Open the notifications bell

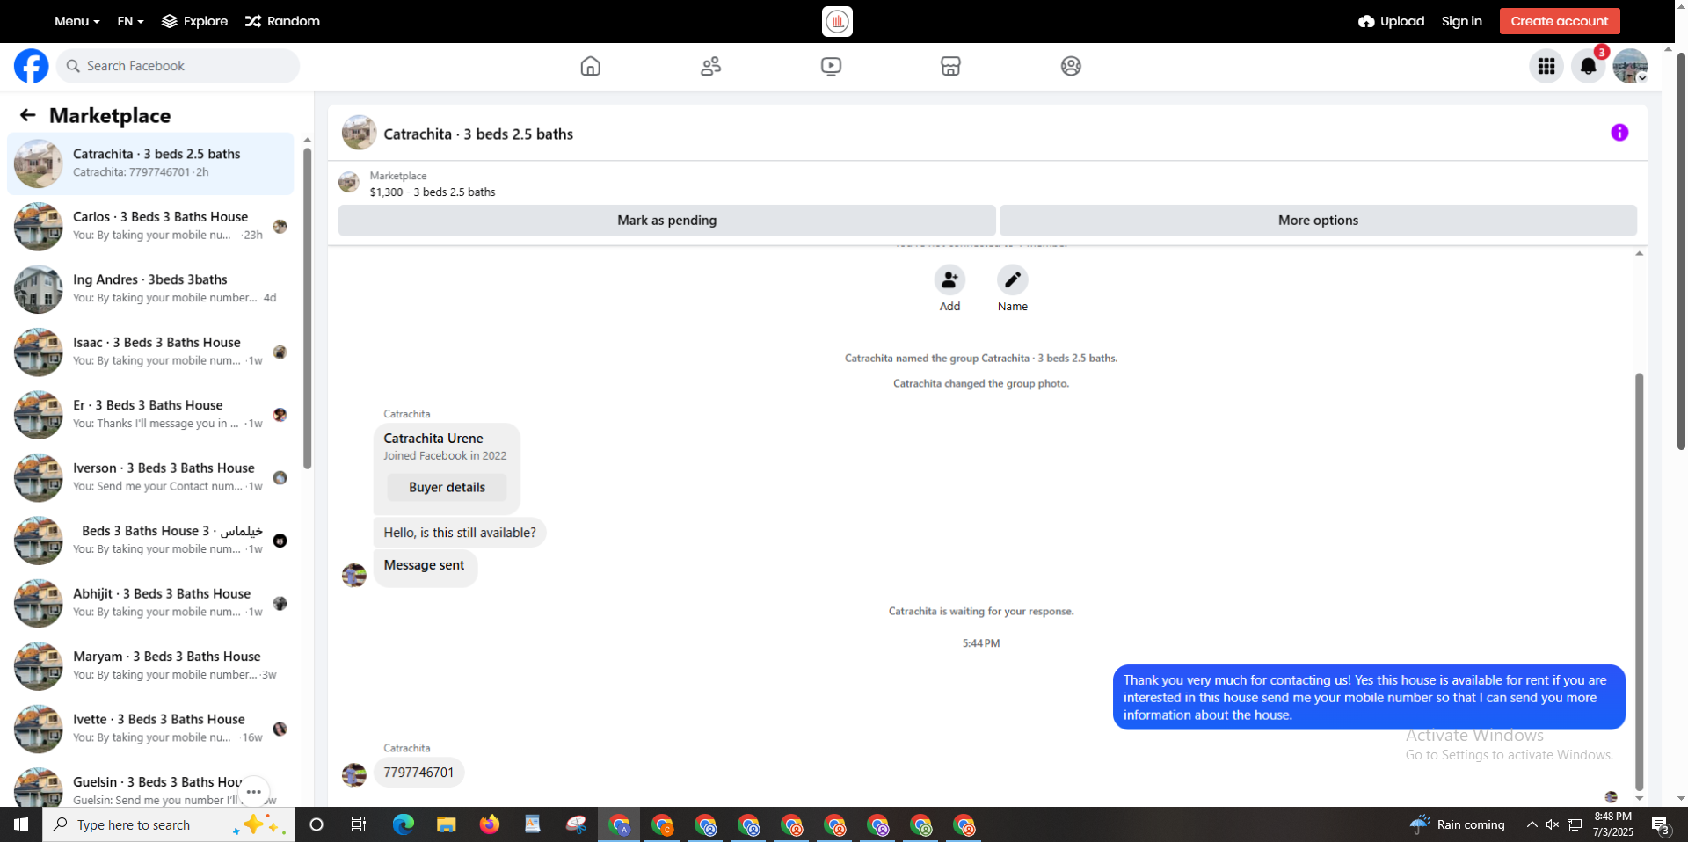click(x=1588, y=66)
